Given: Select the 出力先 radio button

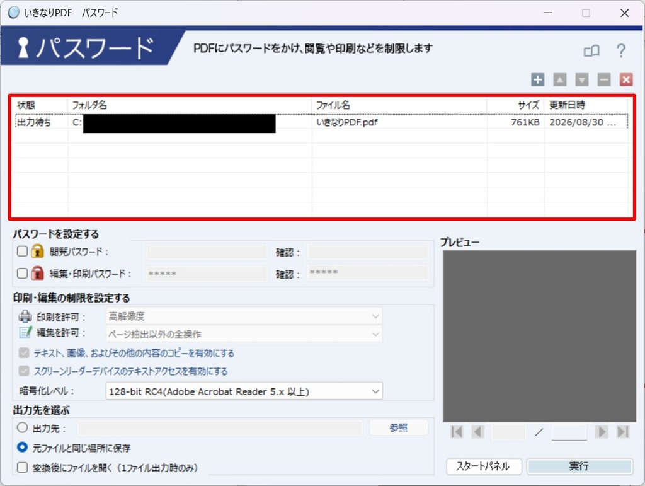Looking at the screenshot, I should click(22, 427).
